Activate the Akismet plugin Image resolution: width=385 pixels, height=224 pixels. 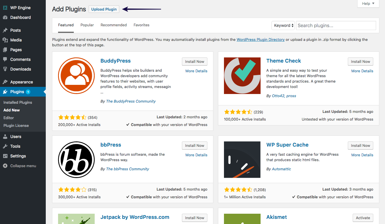(x=363, y=218)
